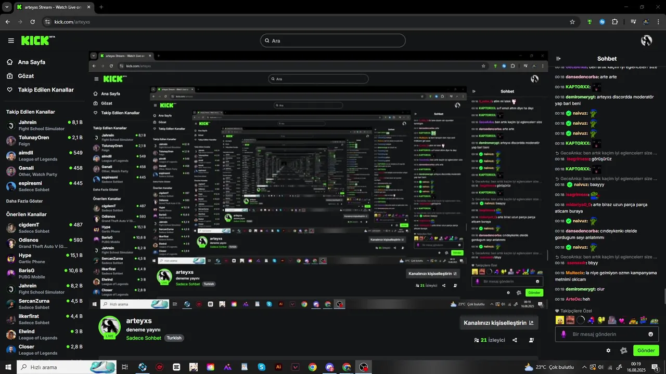Open the emoji picker in chat input

(x=650, y=334)
